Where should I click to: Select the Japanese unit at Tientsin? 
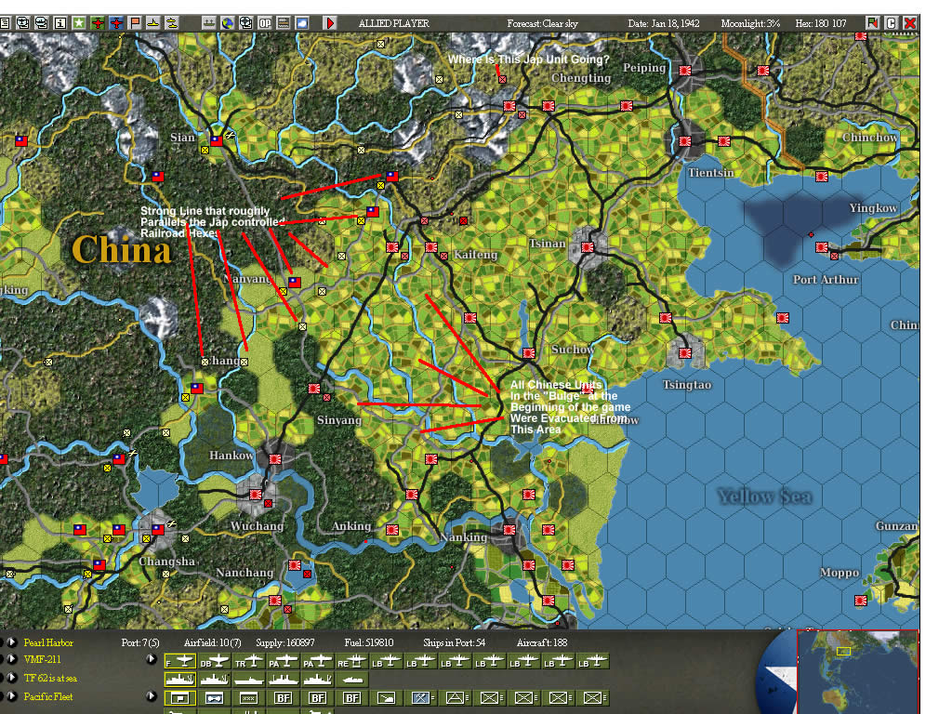685,141
